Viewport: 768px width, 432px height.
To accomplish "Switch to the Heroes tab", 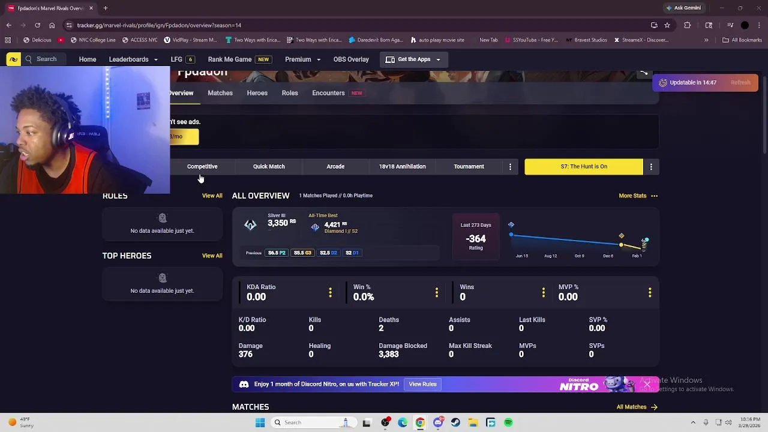I will tap(257, 93).
